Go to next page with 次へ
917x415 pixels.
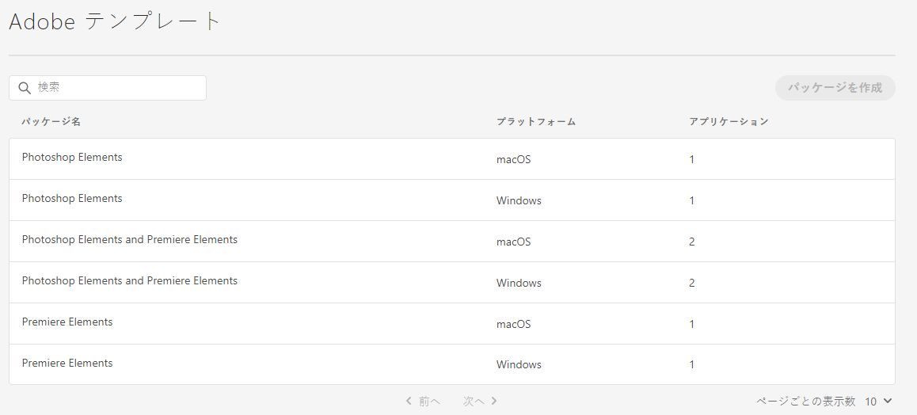click(x=480, y=401)
